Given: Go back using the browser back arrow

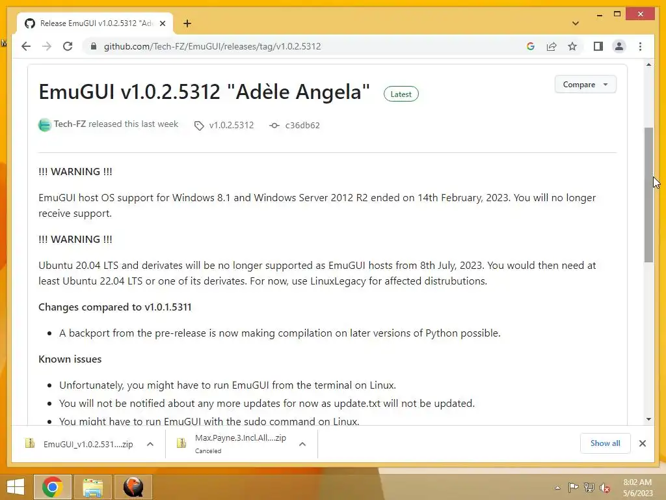Looking at the screenshot, I should [26, 46].
